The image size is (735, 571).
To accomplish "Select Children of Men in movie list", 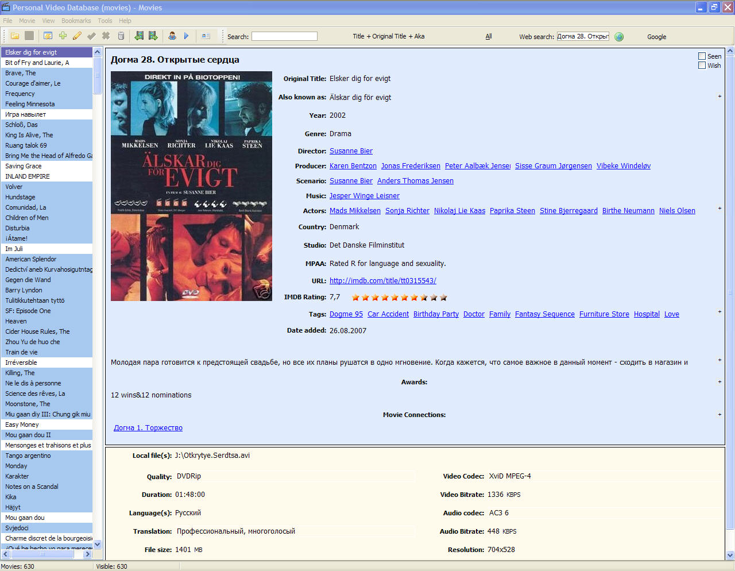I will pos(47,218).
